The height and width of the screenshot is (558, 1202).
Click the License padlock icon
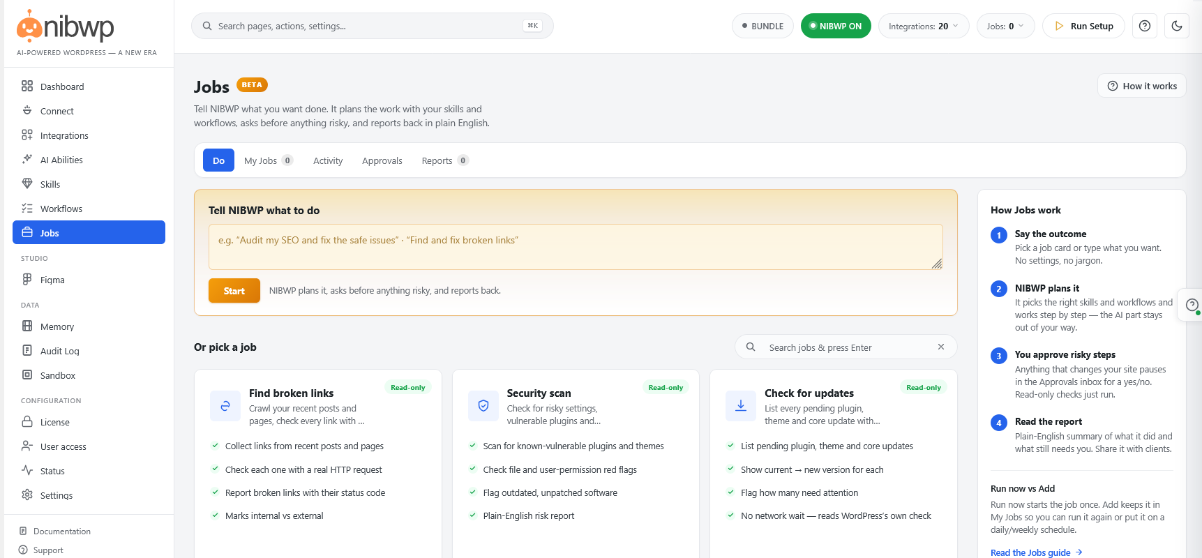click(27, 421)
